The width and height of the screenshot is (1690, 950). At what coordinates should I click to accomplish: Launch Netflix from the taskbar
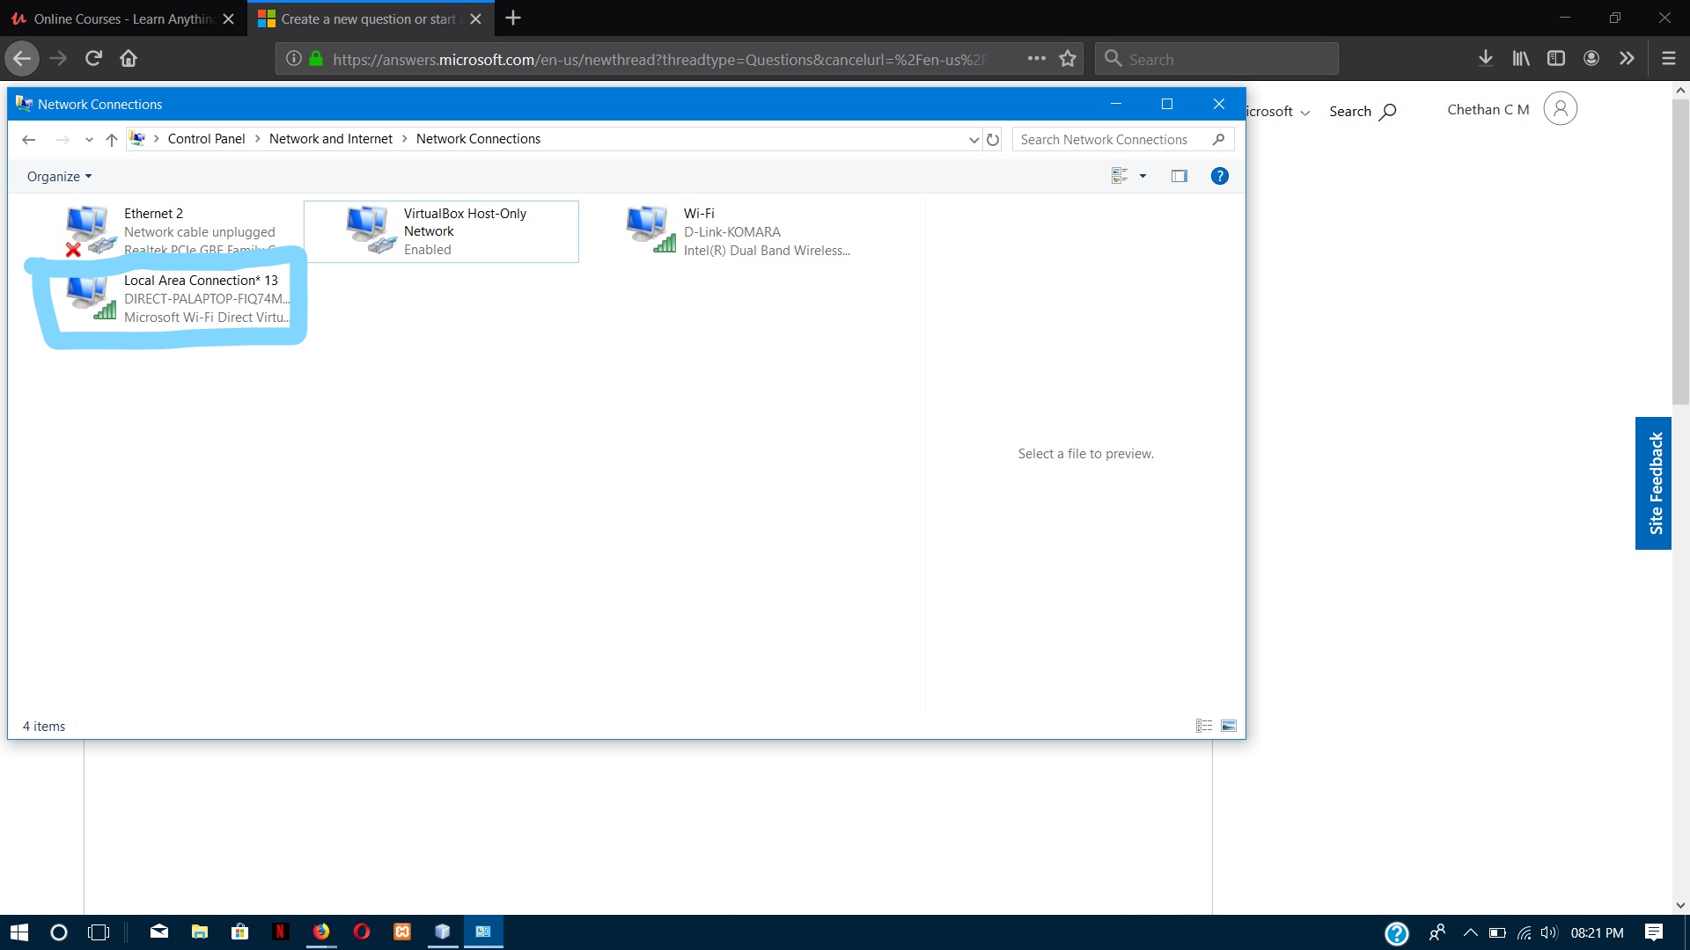coord(281,932)
